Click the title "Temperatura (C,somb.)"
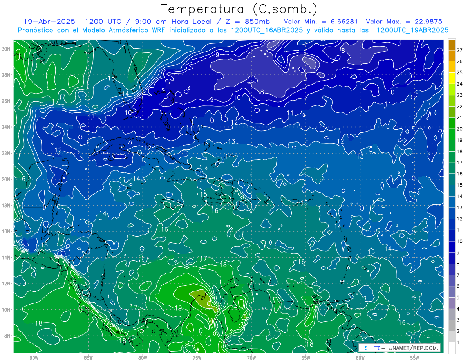Screen dimensions: 470x363 [239, 9]
